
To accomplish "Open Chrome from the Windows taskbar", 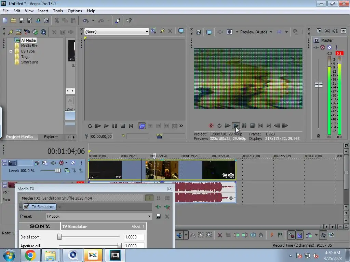I will (x=30, y=255).
